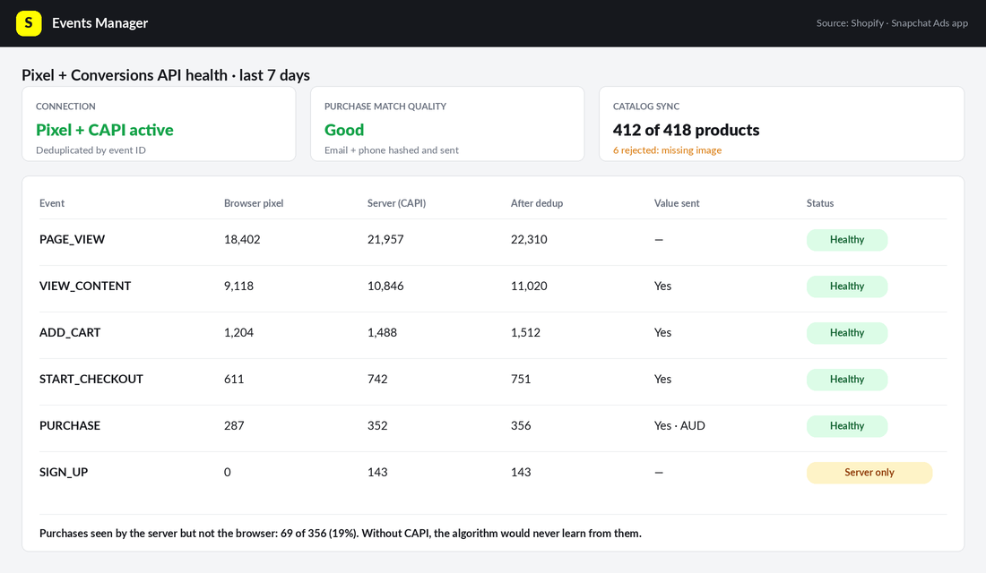Click browser pixel count 611
986x573 pixels.
[x=234, y=379]
